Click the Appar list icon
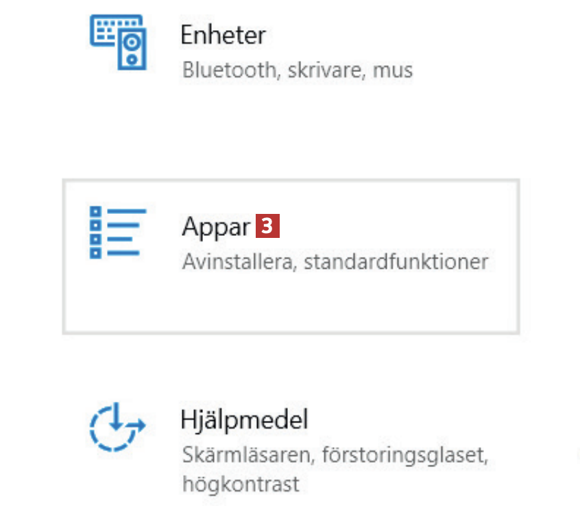Screen dimensions: 580x506 (x=118, y=232)
